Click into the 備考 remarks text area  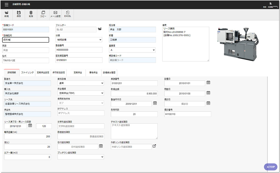pos(186,44)
